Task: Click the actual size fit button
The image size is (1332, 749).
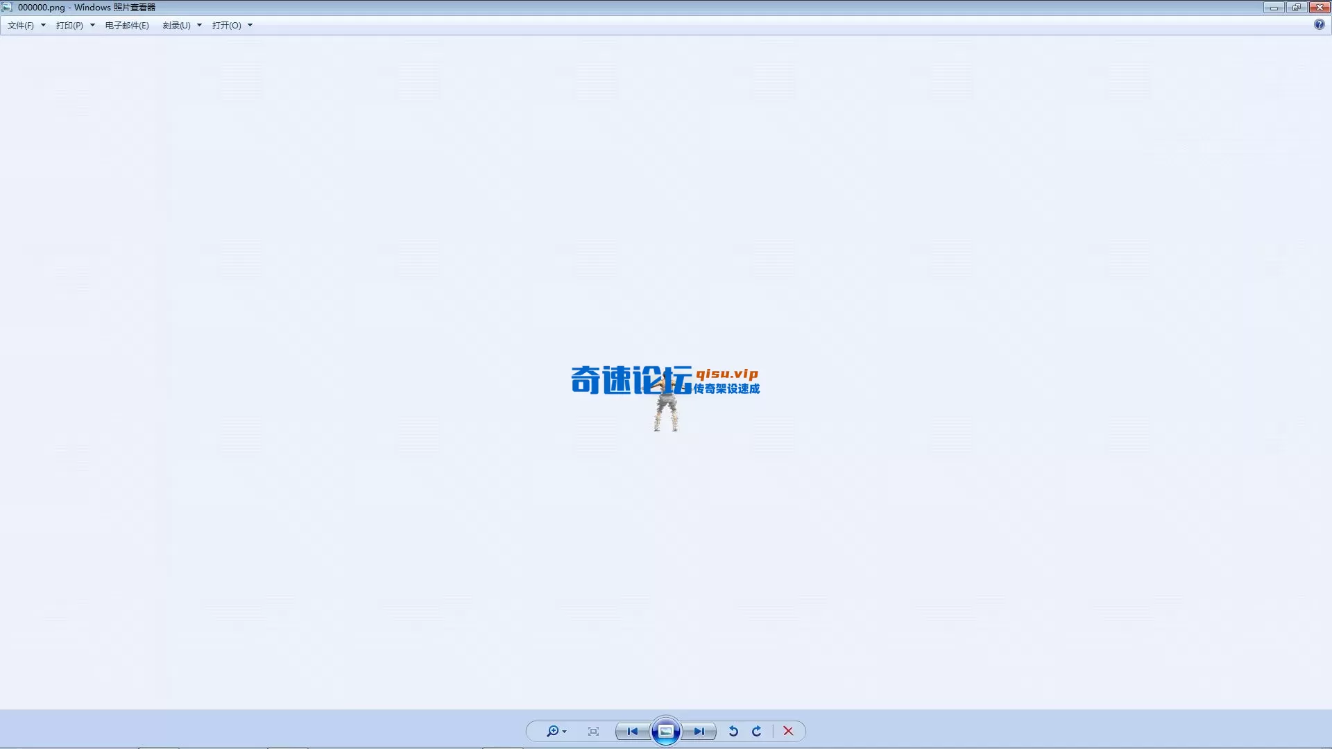Action: click(593, 731)
